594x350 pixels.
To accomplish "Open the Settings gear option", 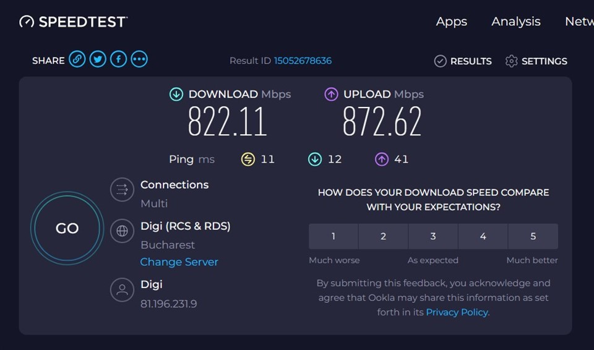I will [x=536, y=61].
